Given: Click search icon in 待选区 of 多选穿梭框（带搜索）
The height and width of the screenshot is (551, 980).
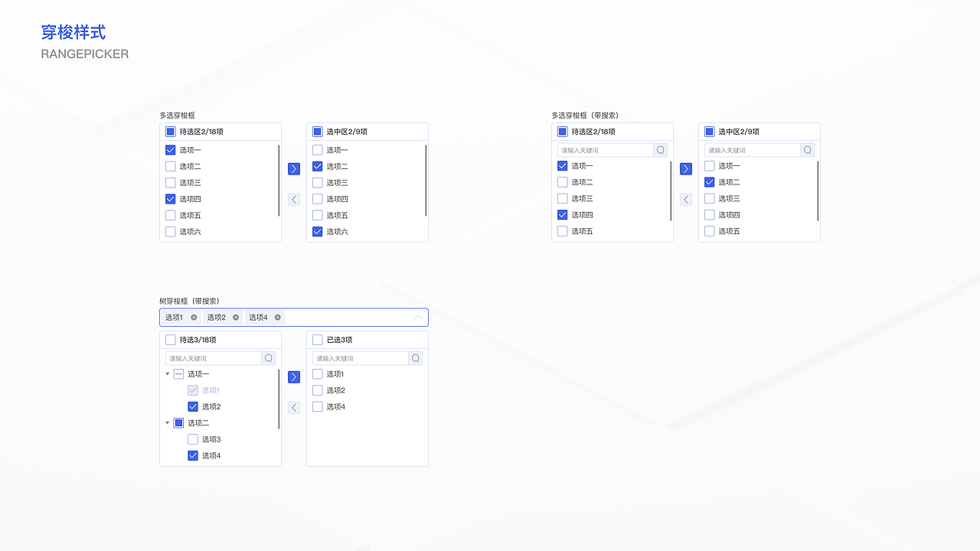Looking at the screenshot, I should coord(661,150).
